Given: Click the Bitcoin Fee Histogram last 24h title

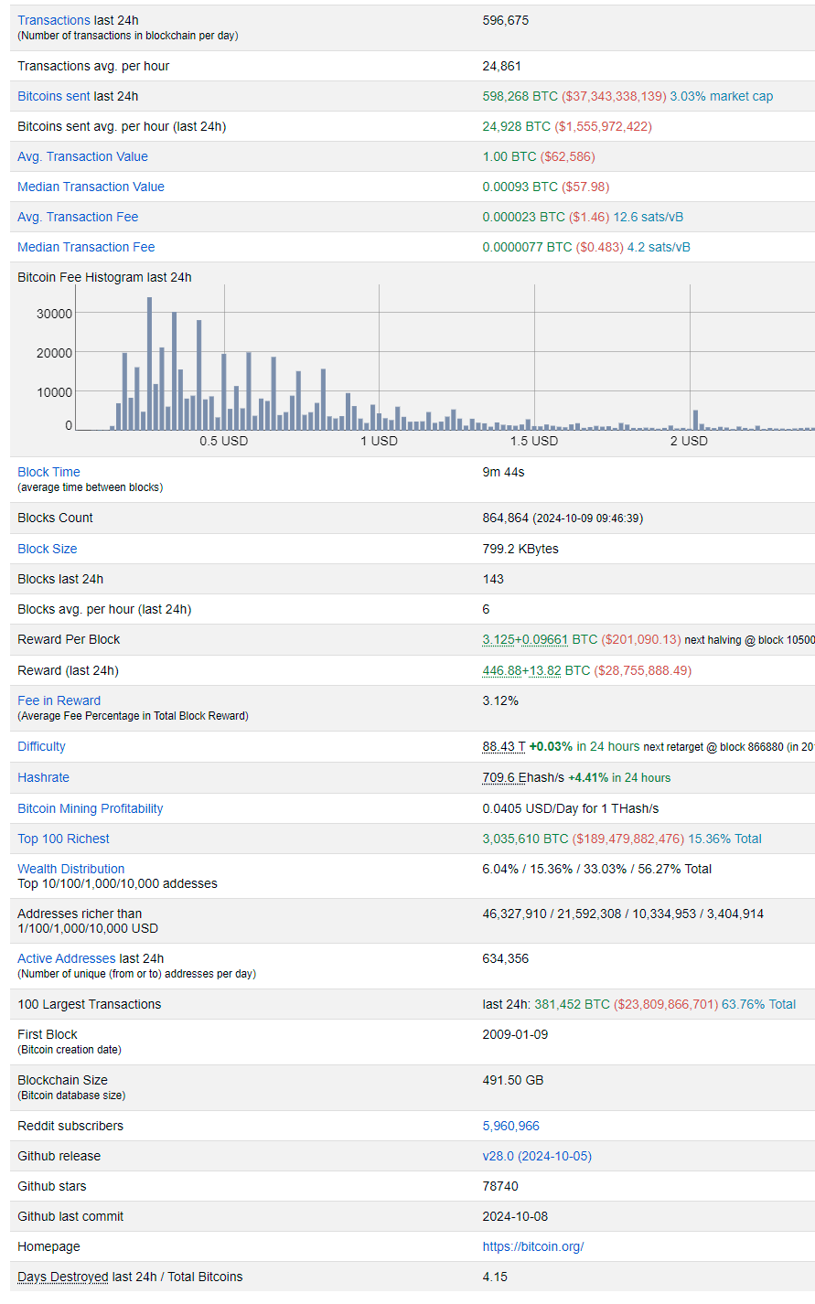Looking at the screenshot, I should tap(104, 277).
